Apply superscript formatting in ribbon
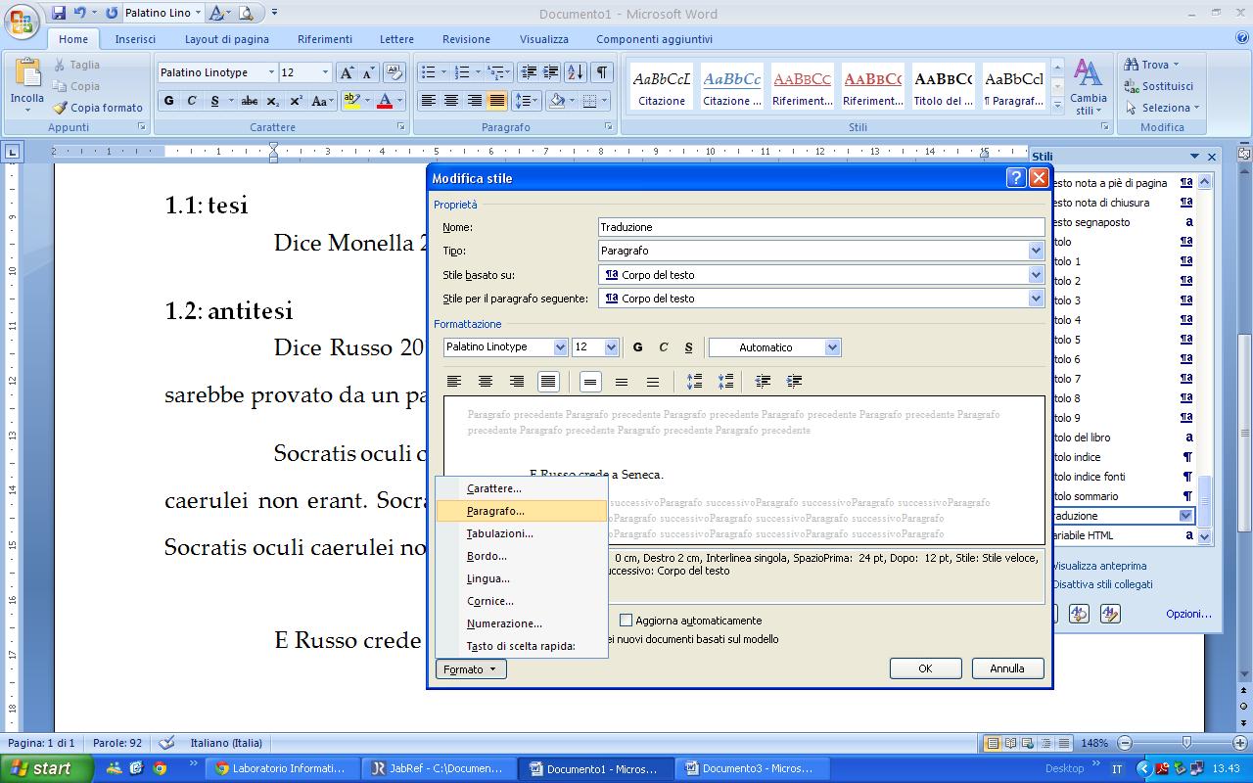This screenshot has height=783, width=1253. coord(296,101)
